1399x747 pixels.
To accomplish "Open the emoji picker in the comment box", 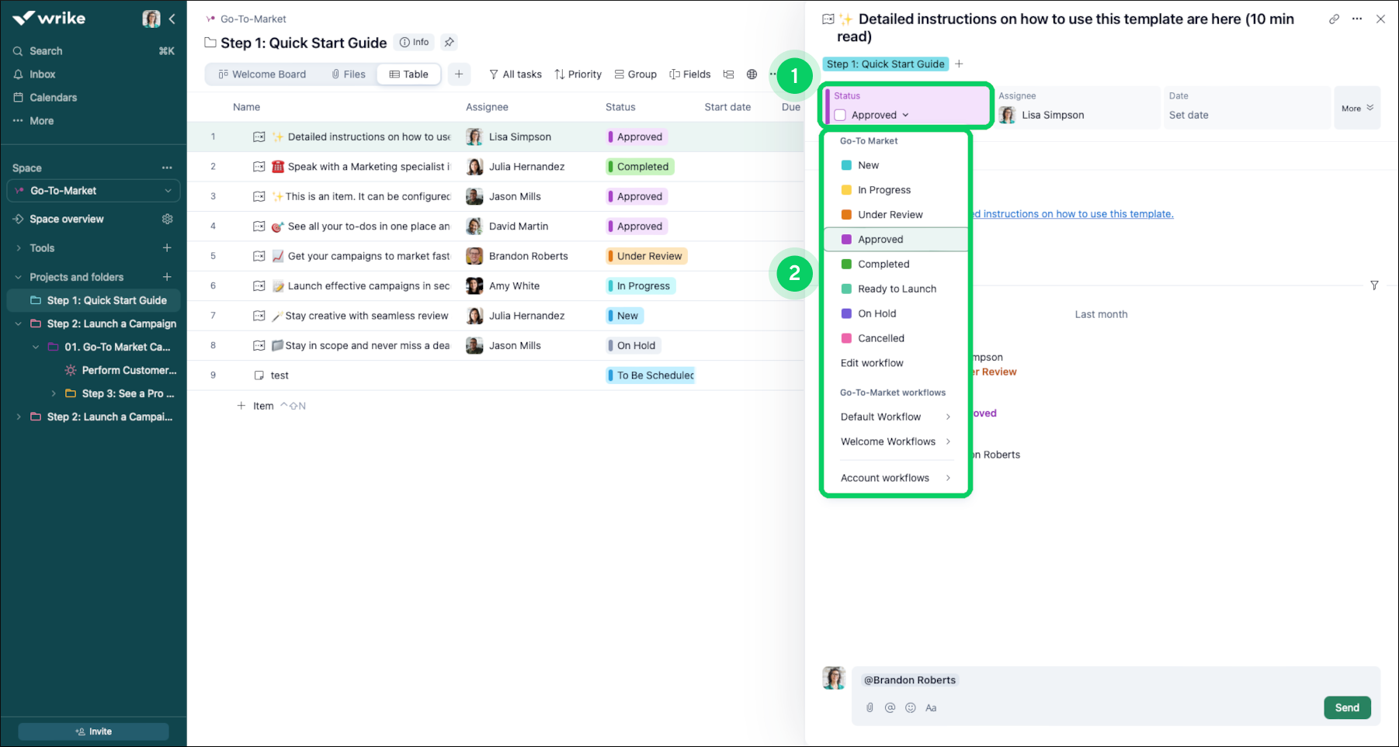I will pos(910,707).
